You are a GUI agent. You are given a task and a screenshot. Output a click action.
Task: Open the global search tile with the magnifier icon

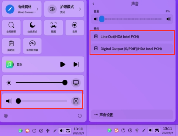(x=11, y=28)
